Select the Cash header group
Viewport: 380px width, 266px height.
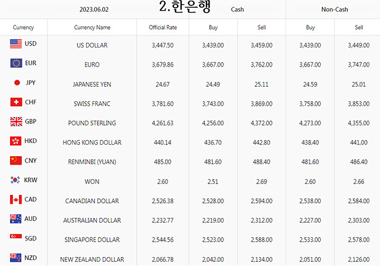pyautogui.click(x=237, y=9)
